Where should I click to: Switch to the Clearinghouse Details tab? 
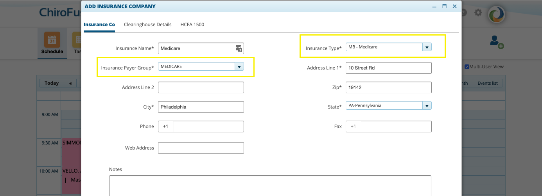coord(147,24)
